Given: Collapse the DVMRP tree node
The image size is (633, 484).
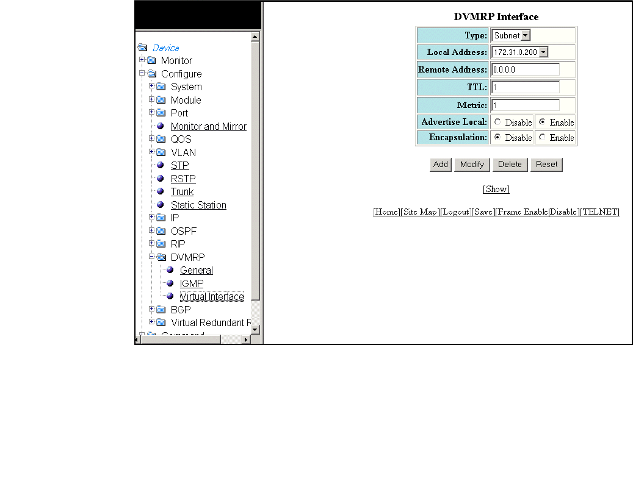Looking at the screenshot, I should point(151,256).
